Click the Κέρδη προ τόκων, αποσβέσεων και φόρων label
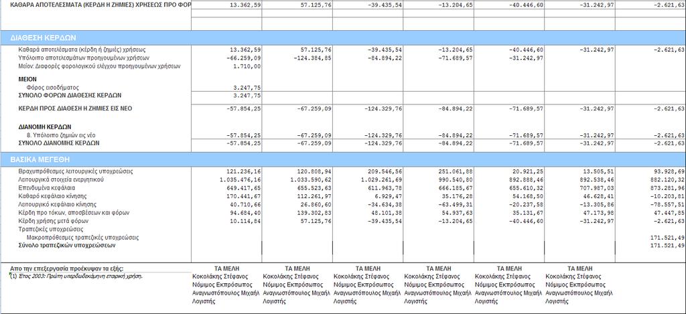 pyautogui.click(x=72, y=212)
